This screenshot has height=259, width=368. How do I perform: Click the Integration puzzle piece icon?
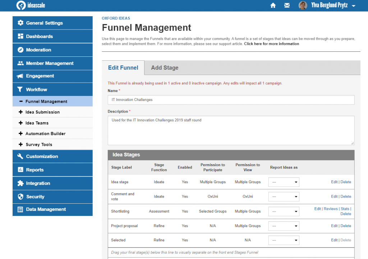[x=20, y=183]
